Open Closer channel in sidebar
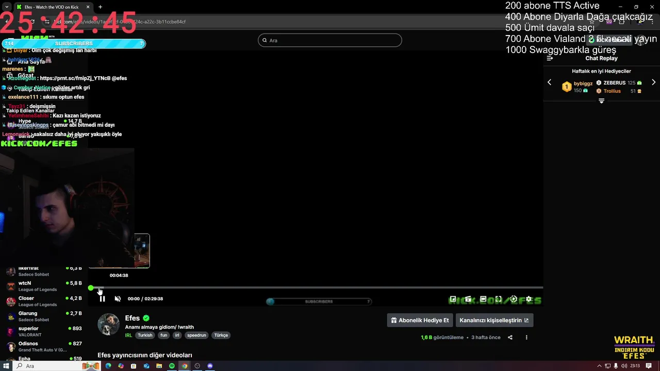The image size is (660, 371). (43, 301)
